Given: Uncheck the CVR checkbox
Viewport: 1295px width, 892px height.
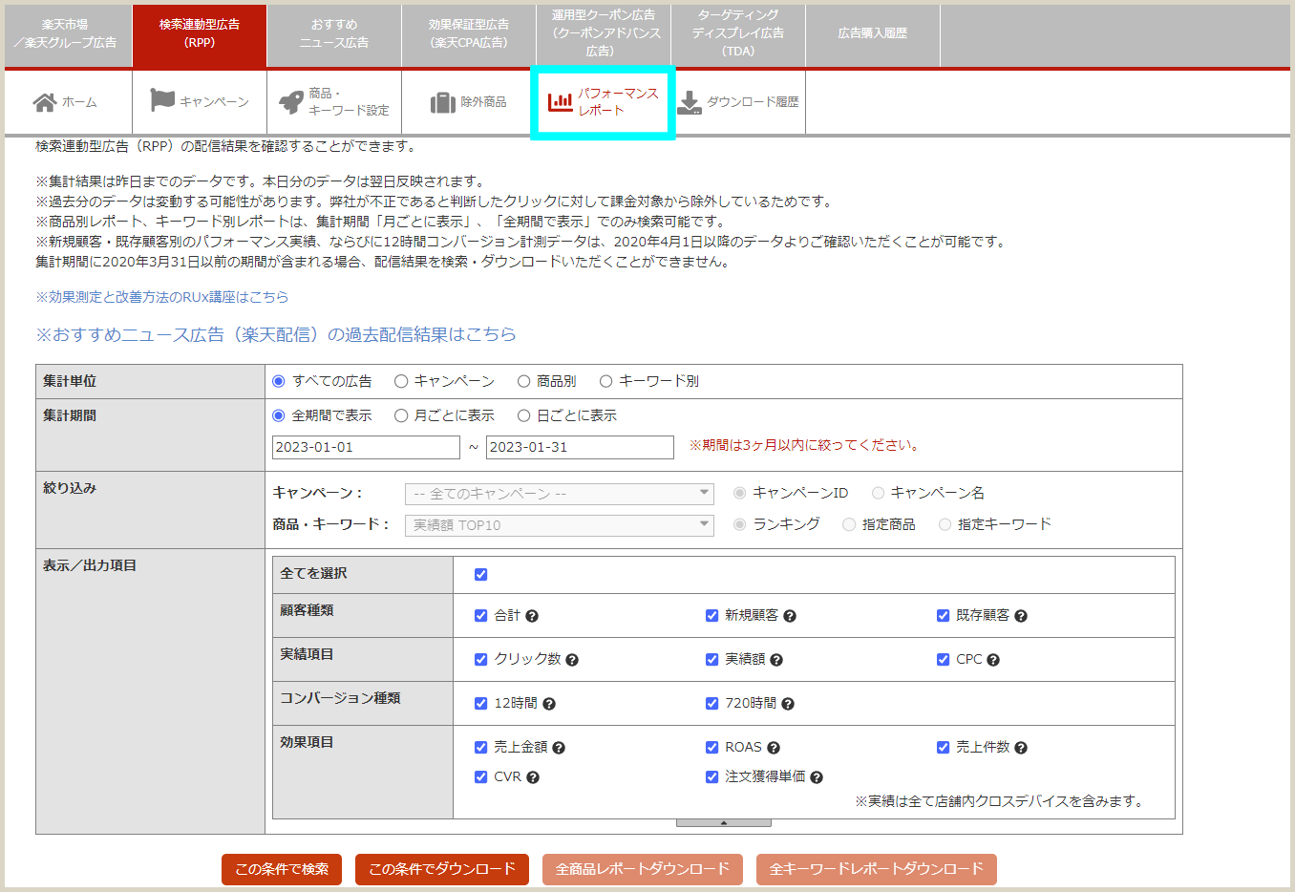Looking at the screenshot, I should [481, 777].
